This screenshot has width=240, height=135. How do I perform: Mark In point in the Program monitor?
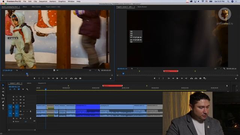pyautogui.click(x=159, y=78)
